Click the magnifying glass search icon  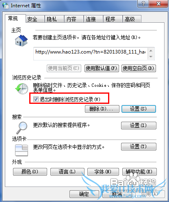point(22,128)
